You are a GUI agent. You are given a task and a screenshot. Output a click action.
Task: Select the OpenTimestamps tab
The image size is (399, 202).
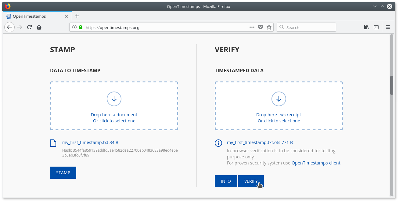[38, 16]
